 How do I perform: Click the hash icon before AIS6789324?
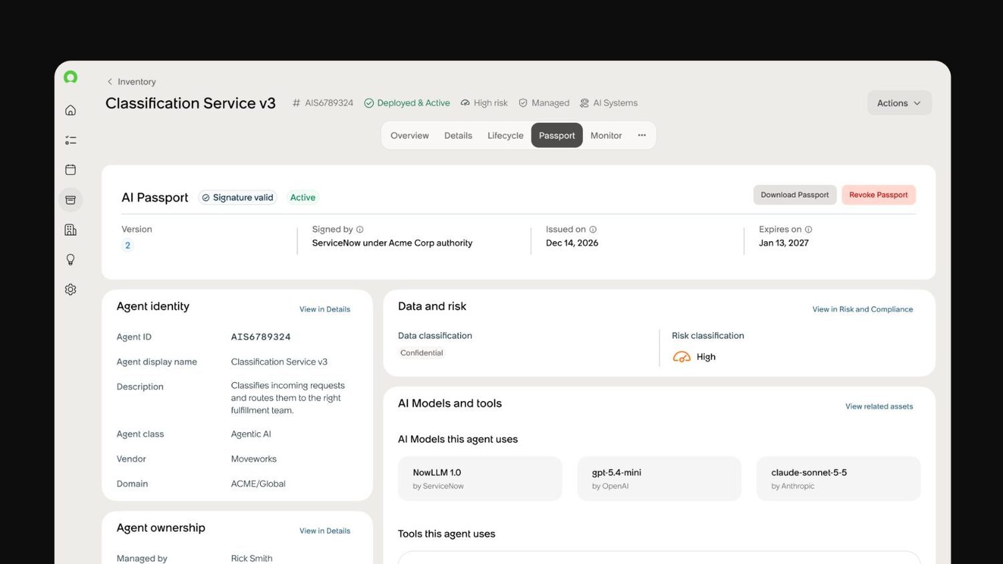(296, 103)
